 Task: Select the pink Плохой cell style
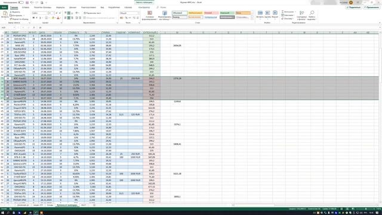click(211, 13)
